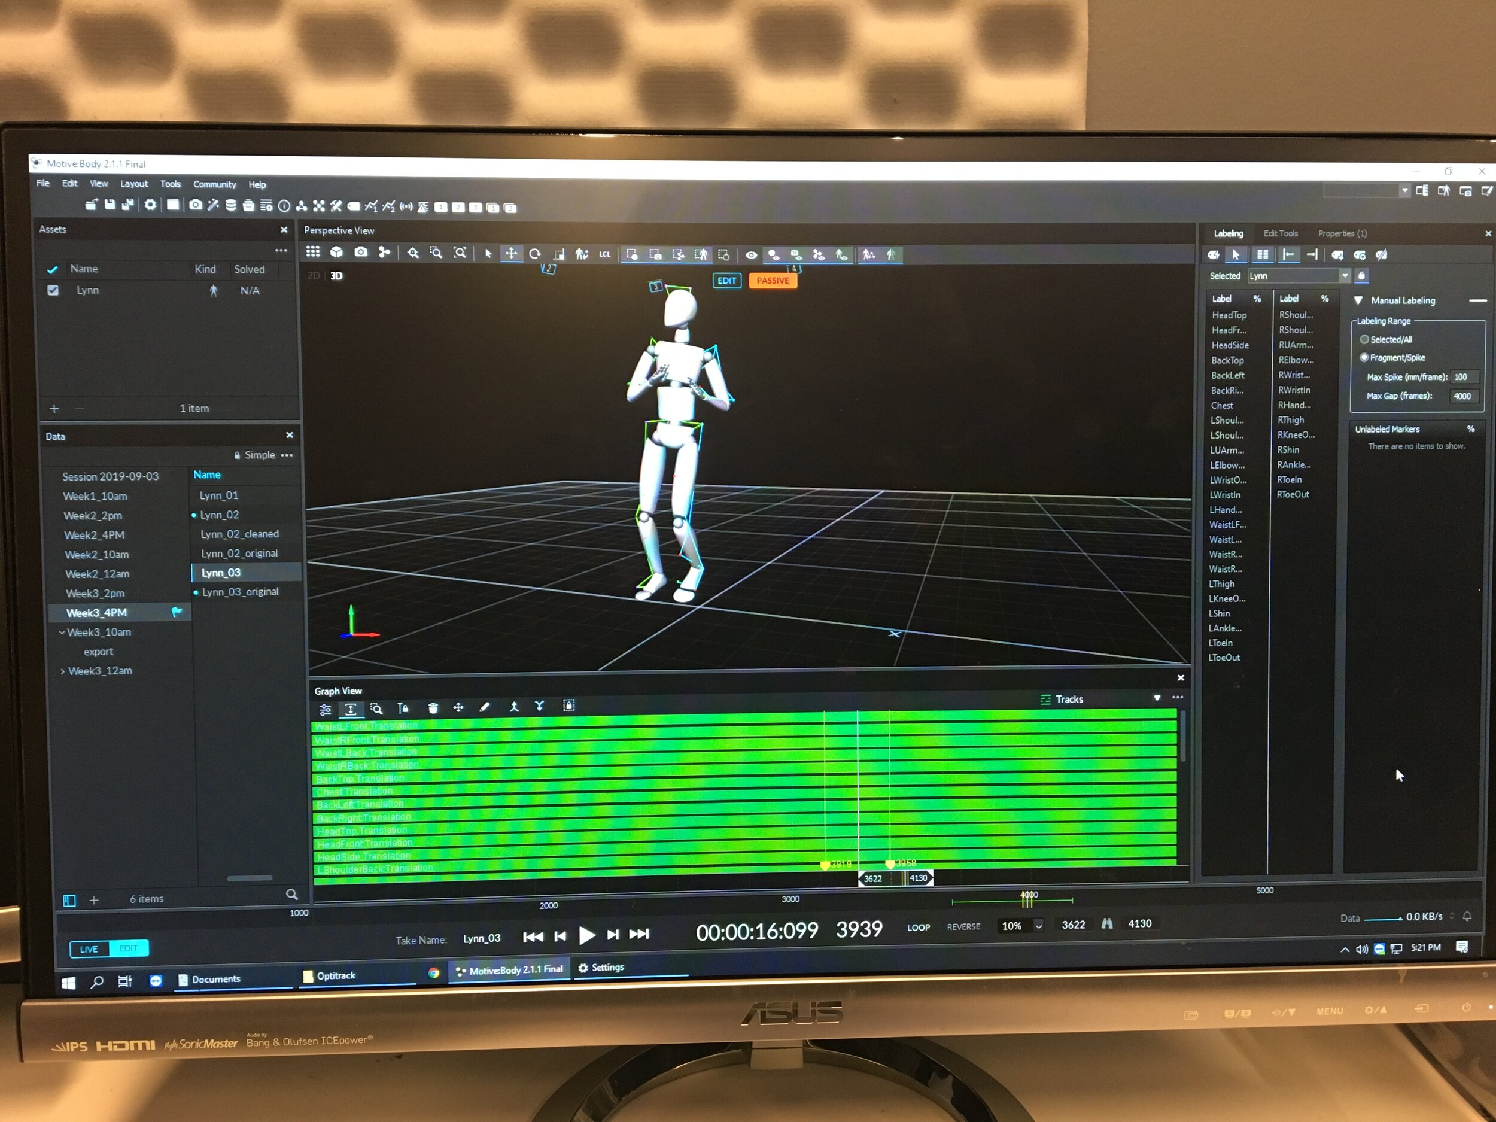Open the Community menu
1496x1122 pixels.
214,185
